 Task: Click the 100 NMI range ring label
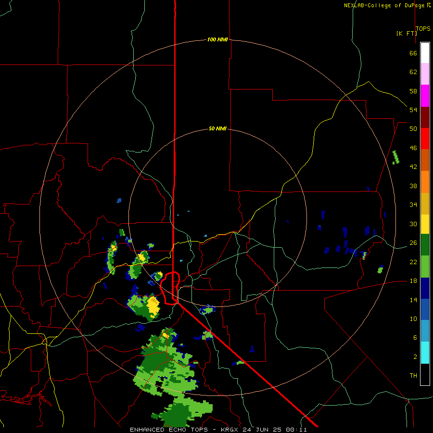(217, 39)
